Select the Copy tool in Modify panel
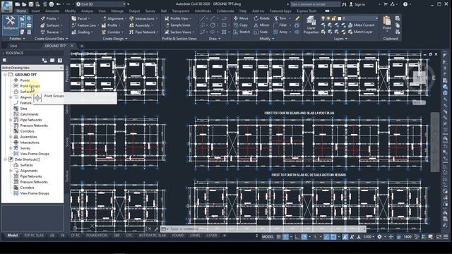The image size is (452, 254). (x=241, y=25)
